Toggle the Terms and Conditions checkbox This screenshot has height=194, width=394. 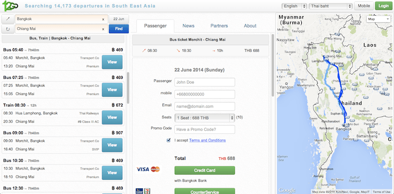[169, 140]
